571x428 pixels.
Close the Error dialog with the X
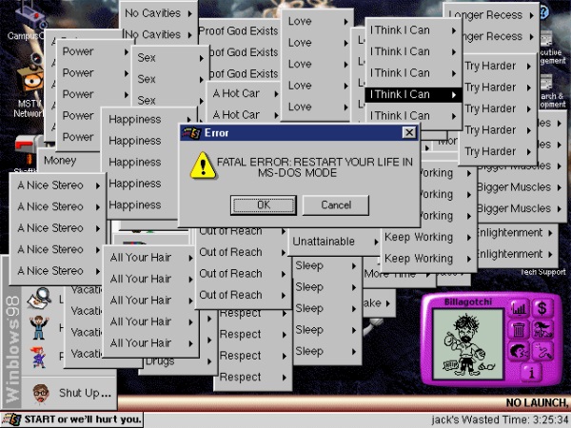pyautogui.click(x=409, y=132)
